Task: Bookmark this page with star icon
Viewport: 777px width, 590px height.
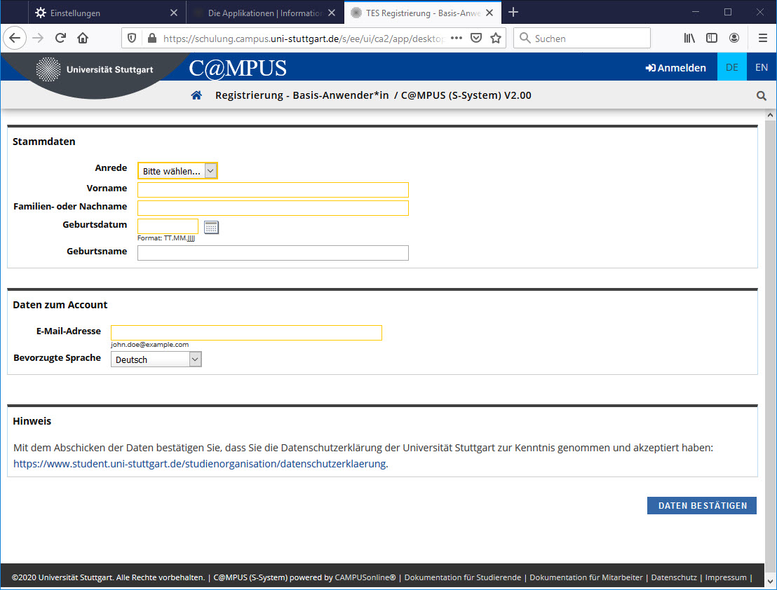Action: (496, 38)
